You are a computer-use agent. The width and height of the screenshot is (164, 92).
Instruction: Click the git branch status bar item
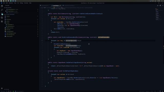tap(3, 91)
